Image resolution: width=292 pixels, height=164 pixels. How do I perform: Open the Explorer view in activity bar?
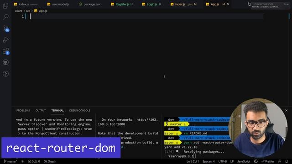[x=5, y=5]
